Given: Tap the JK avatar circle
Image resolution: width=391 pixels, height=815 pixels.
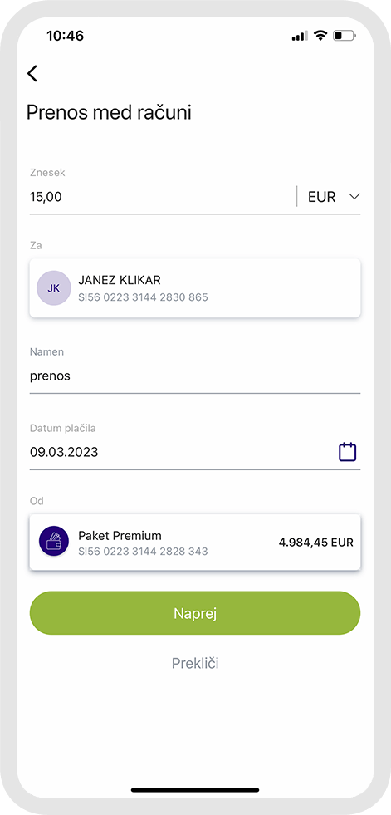Looking at the screenshot, I should click(54, 288).
